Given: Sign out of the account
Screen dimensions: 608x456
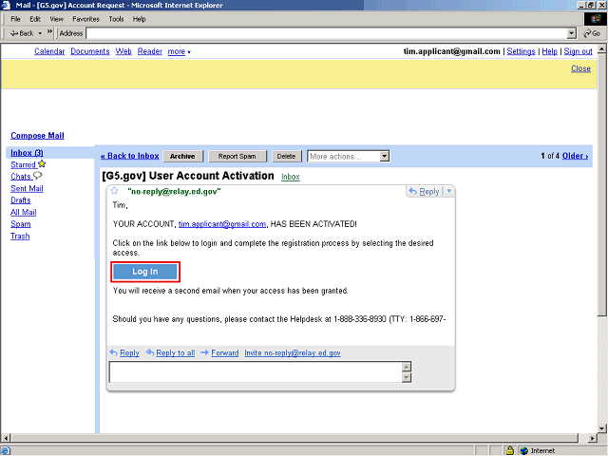Looking at the screenshot, I should [x=578, y=51].
